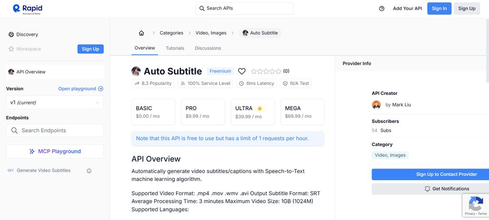Click the N/A Test shield icon

click(x=286, y=84)
